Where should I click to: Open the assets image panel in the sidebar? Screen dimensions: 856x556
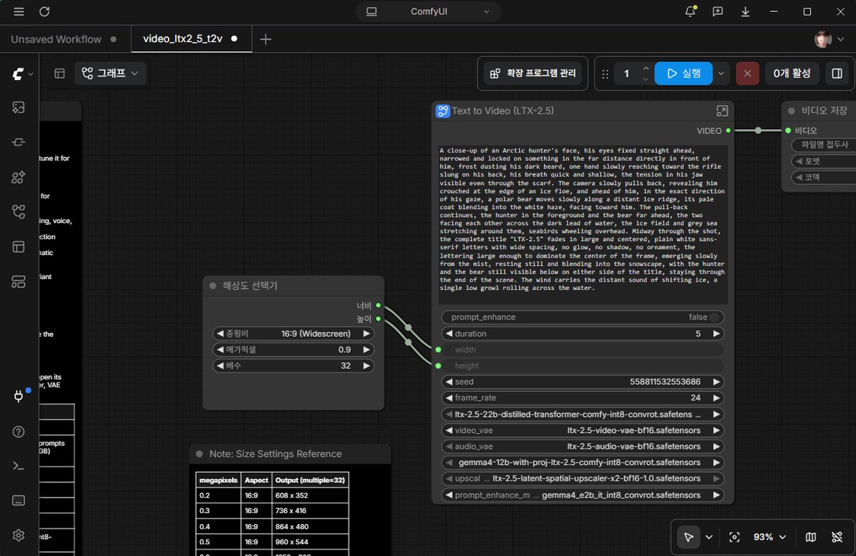[19, 107]
